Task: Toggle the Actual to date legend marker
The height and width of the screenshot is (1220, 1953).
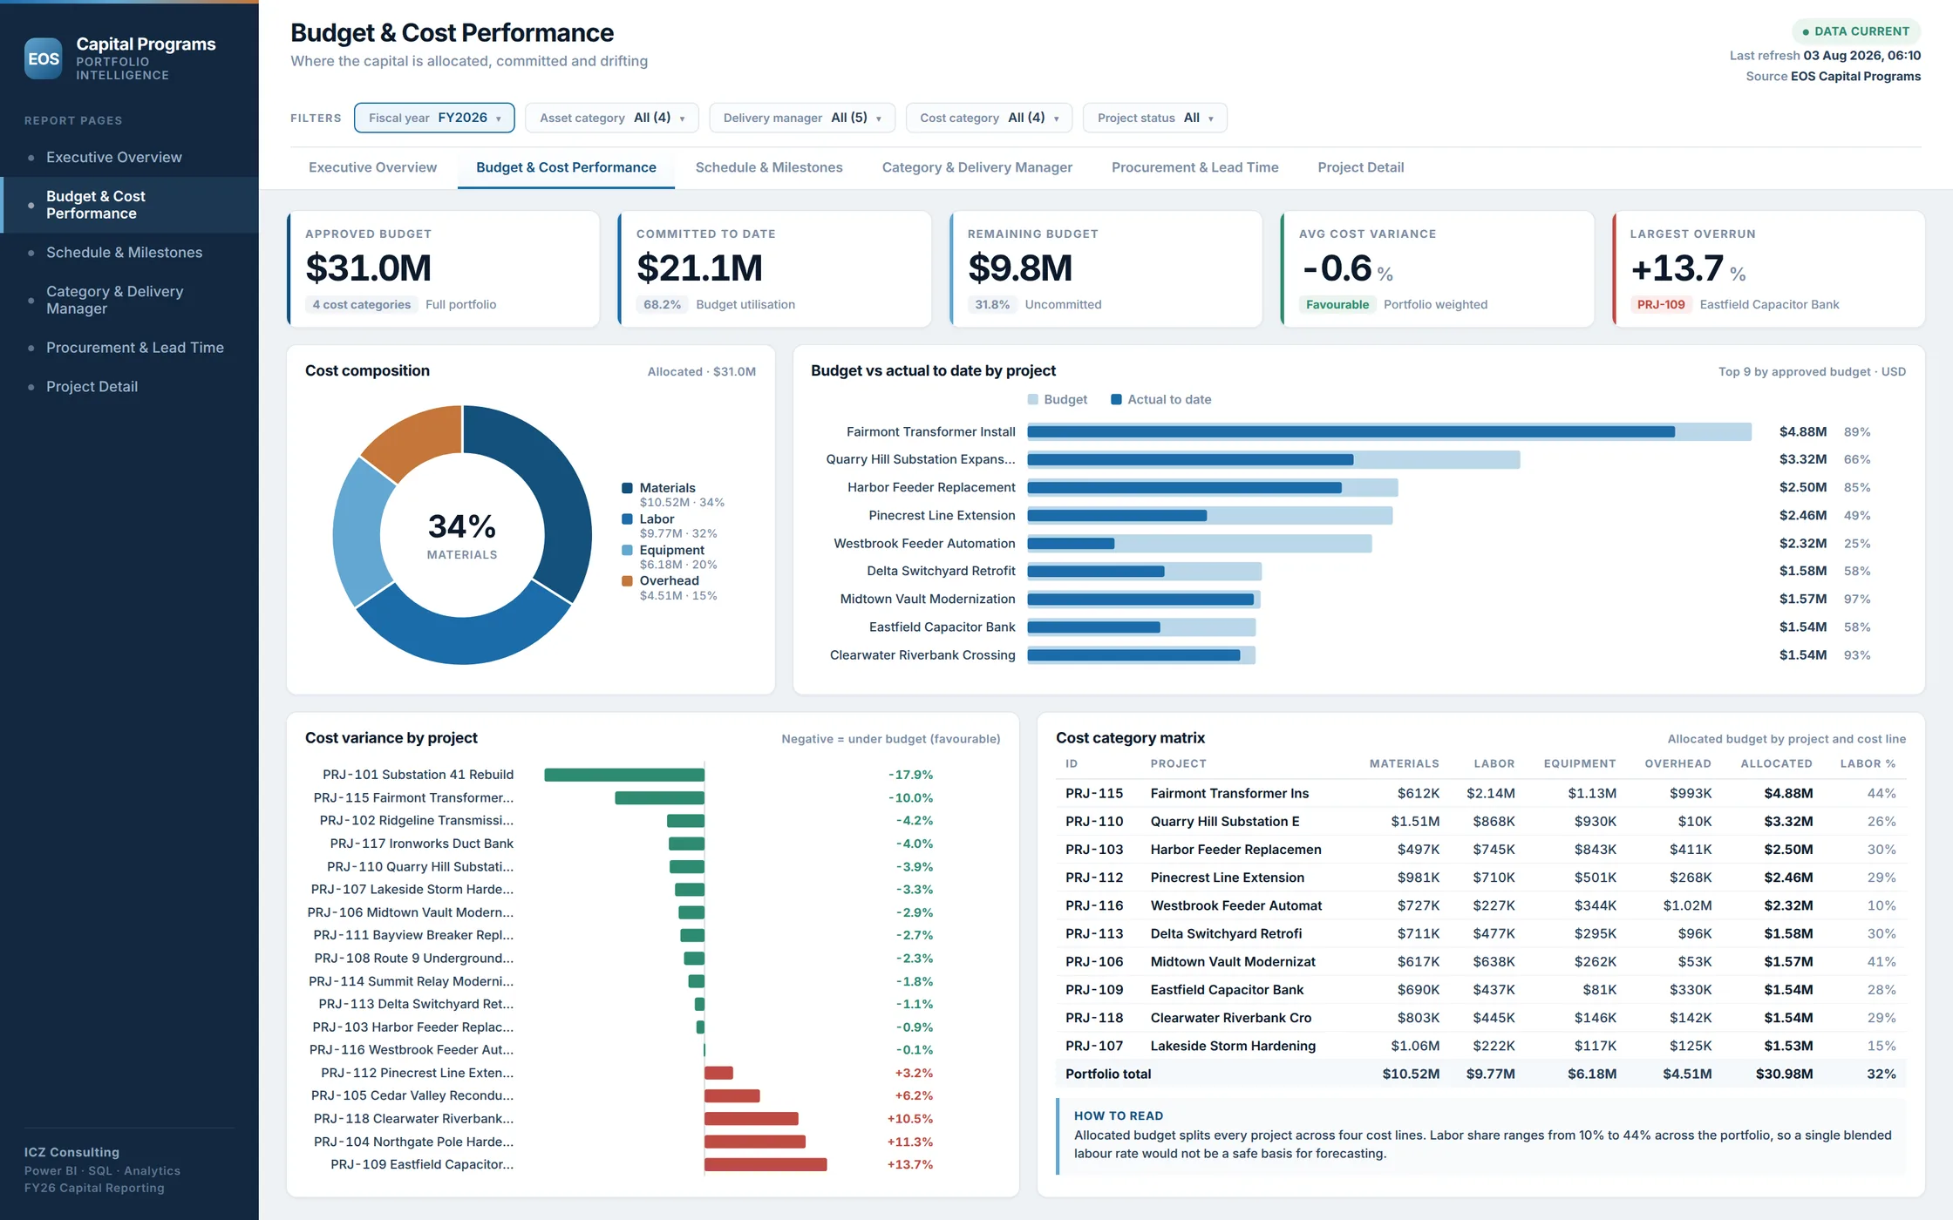Action: [x=1116, y=399]
